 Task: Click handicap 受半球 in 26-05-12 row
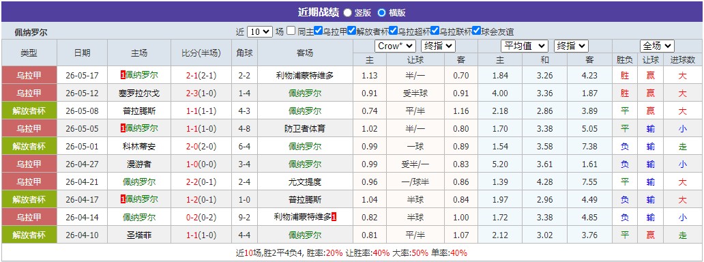click(x=415, y=93)
